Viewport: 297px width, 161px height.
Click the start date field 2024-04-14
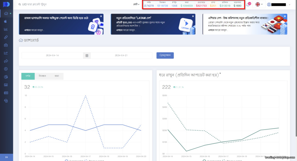(52, 56)
